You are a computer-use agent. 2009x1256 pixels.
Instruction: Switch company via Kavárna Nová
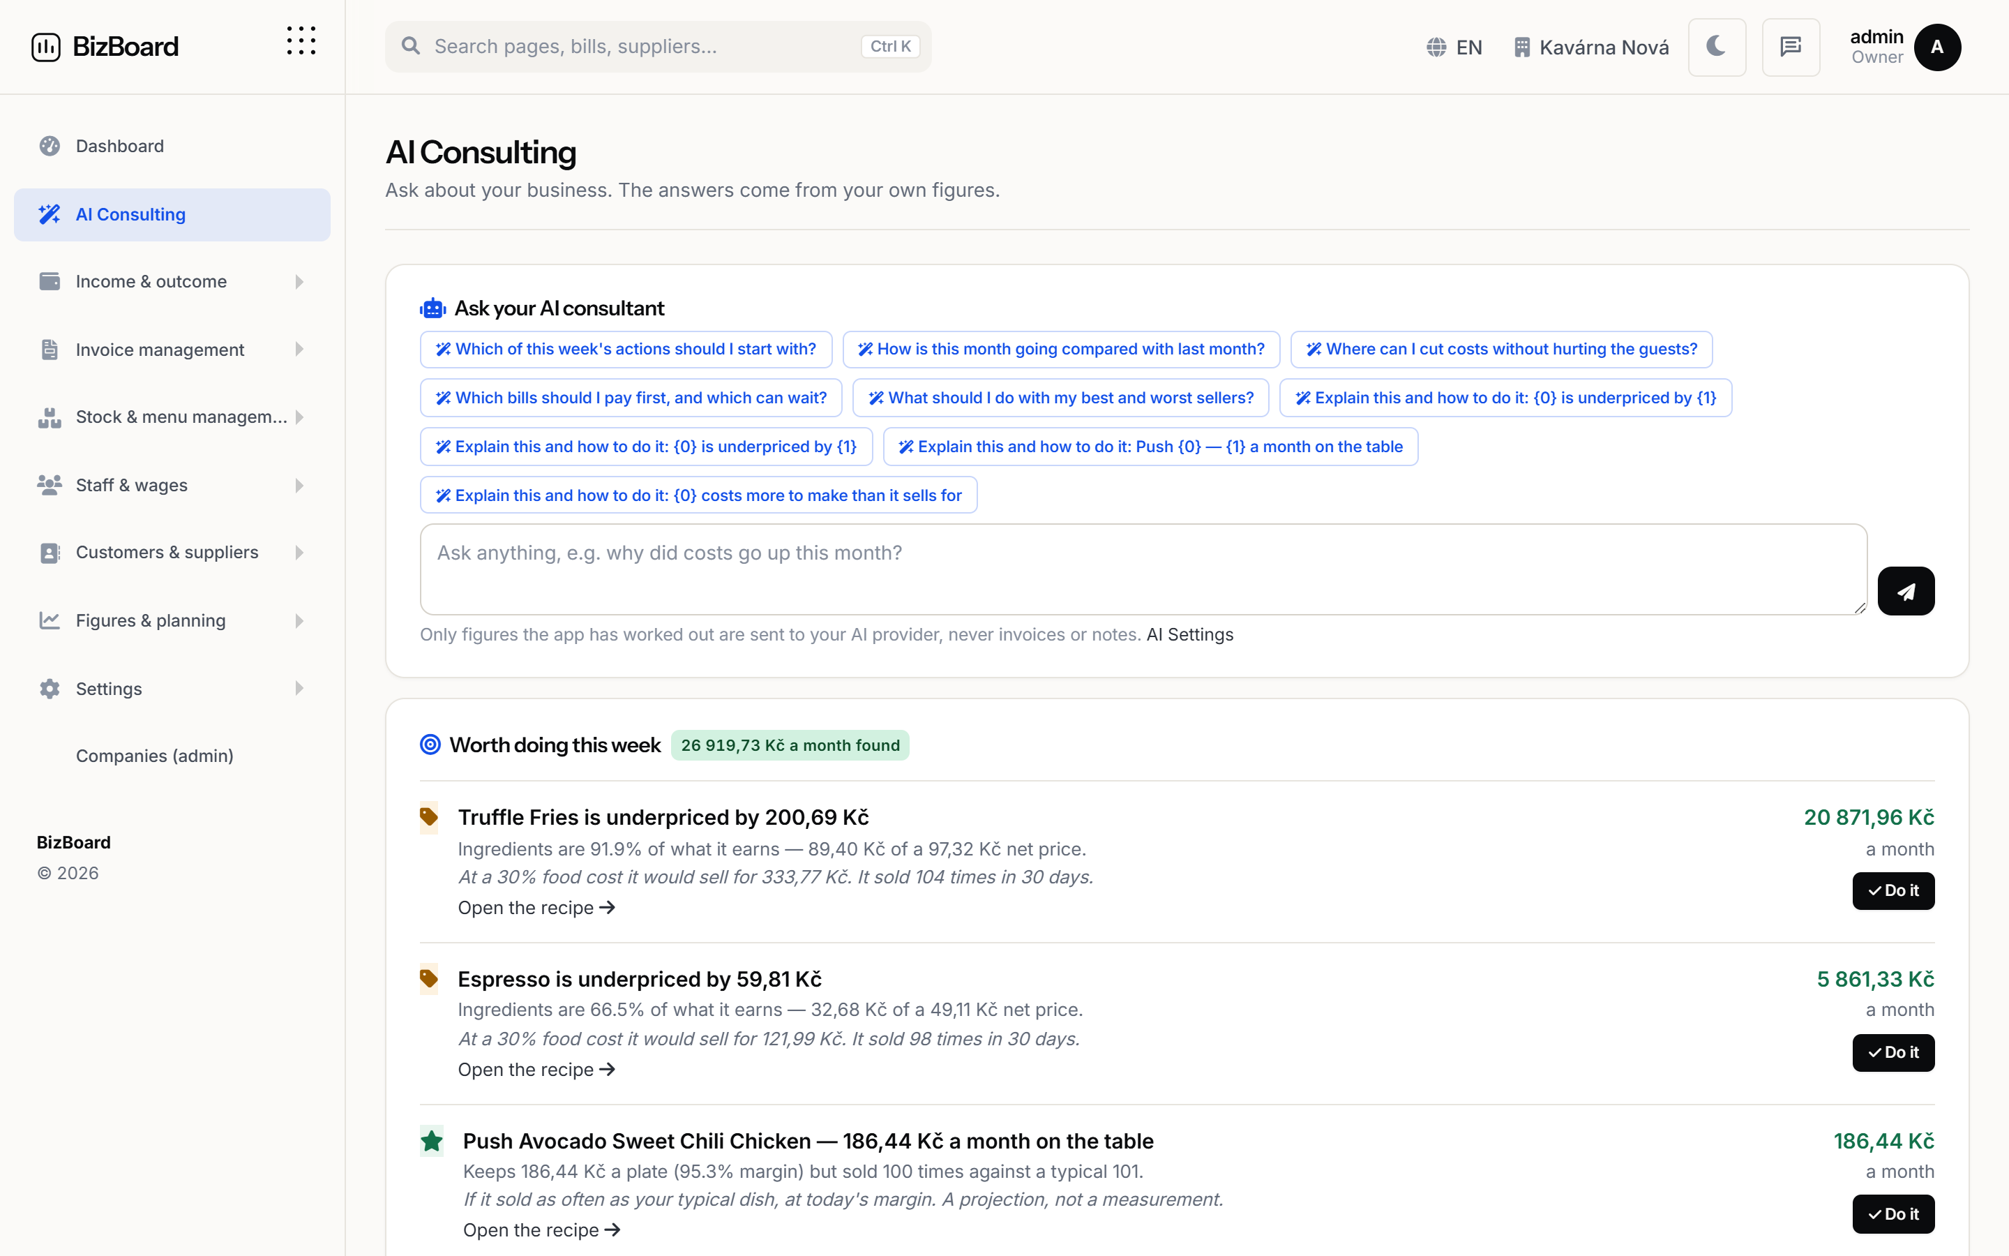1590,47
